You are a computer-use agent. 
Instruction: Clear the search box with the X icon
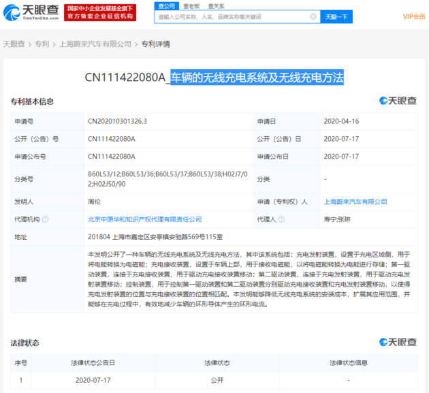click(x=313, y=16)
